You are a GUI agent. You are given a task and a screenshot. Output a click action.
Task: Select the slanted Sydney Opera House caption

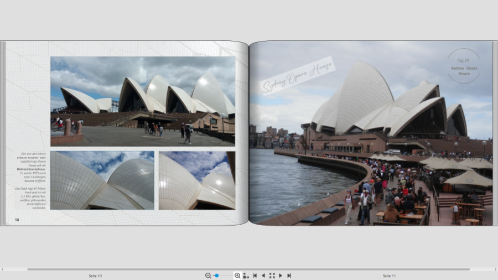[298, 76]
